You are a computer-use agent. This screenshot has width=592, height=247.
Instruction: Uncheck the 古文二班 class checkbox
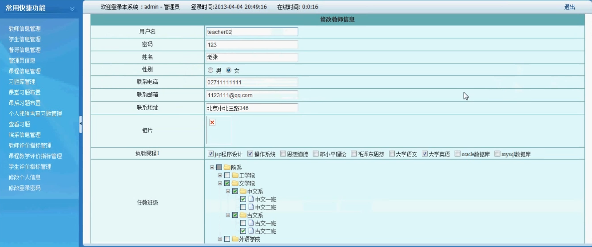[243, 231]
